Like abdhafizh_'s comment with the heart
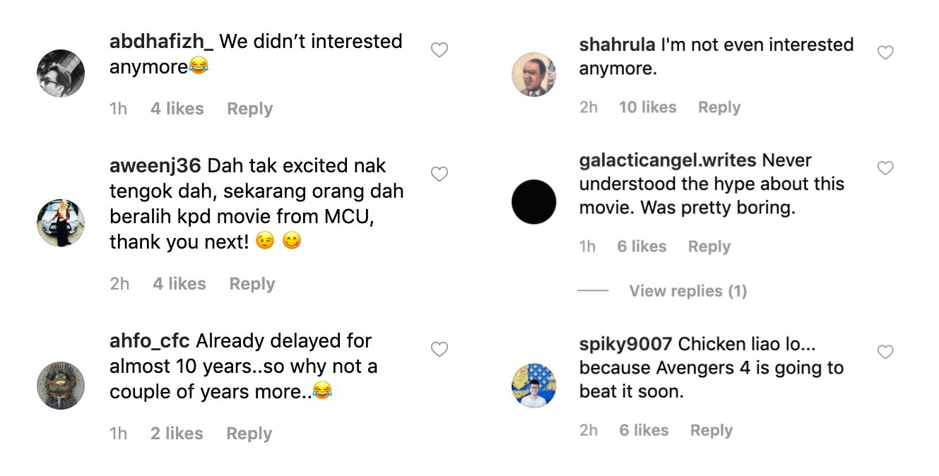Screen dimensions: 939x476 [x=439, y=50]
